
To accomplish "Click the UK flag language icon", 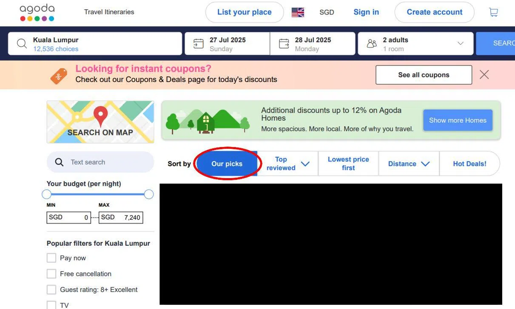I will (298, 12).
